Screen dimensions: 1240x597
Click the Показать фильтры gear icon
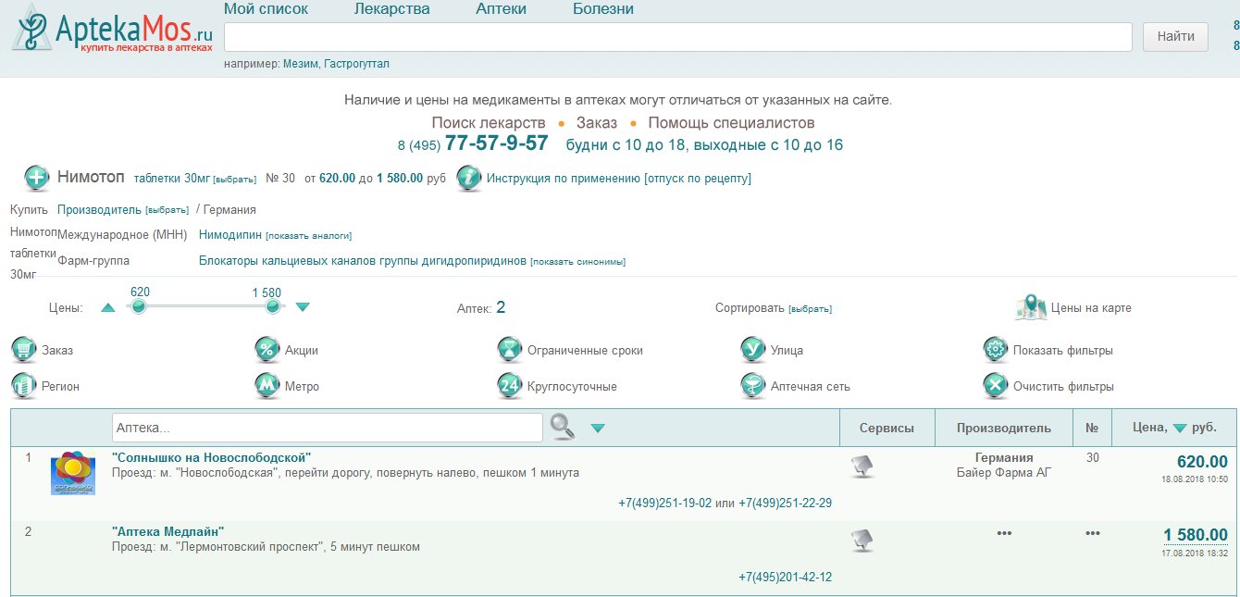(996, 350)
